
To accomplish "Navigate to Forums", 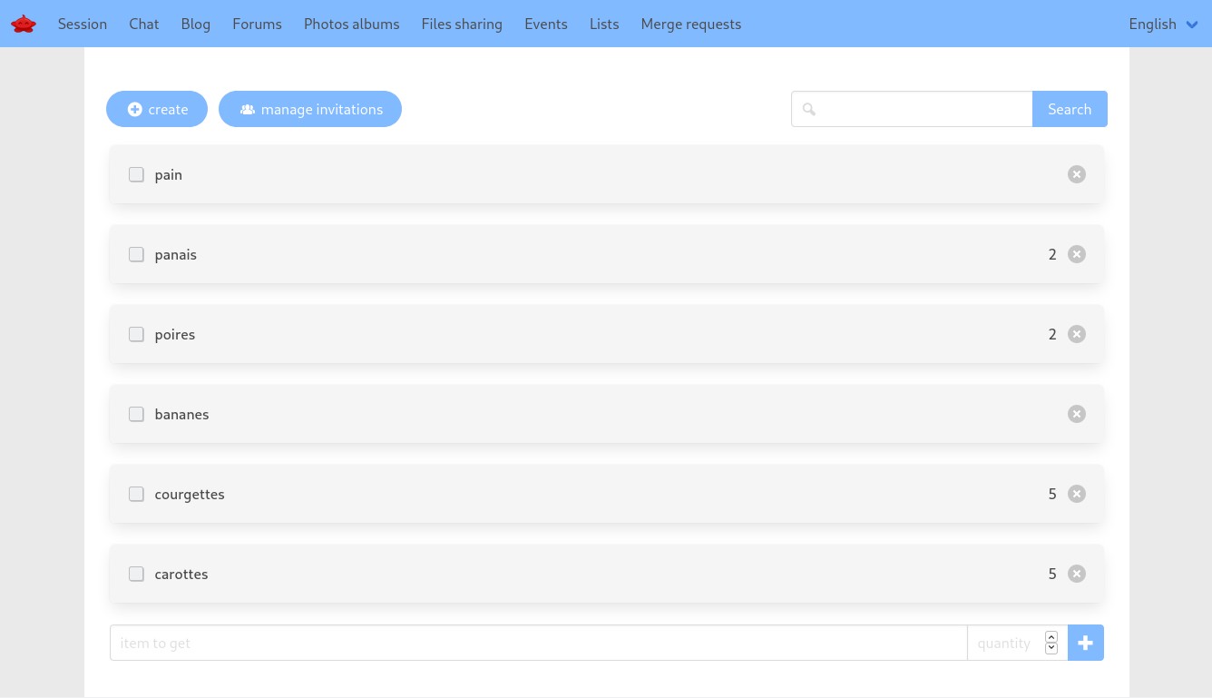I will coord(257,25).
